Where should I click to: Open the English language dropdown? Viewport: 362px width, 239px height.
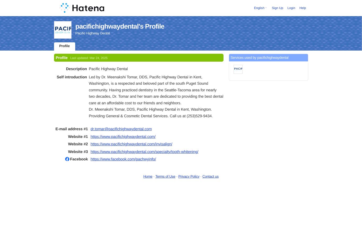coord(260,8)
